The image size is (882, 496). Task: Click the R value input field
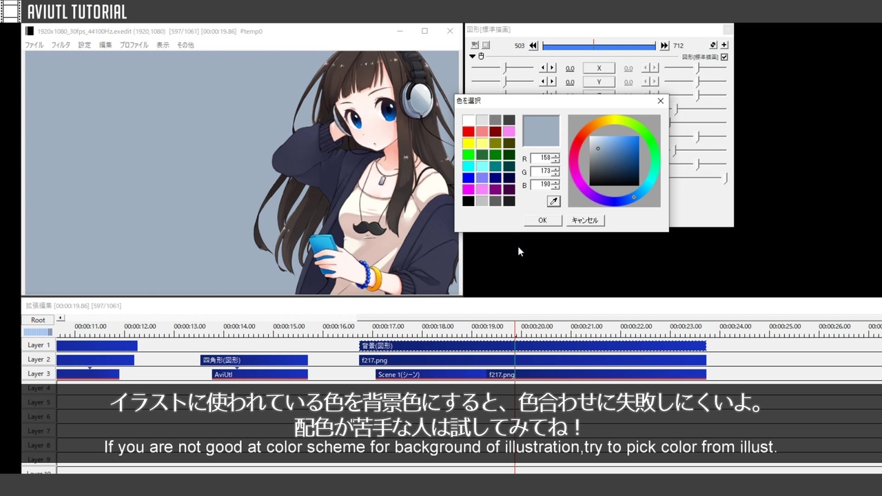pyautogui.click(x=541, y=158)
